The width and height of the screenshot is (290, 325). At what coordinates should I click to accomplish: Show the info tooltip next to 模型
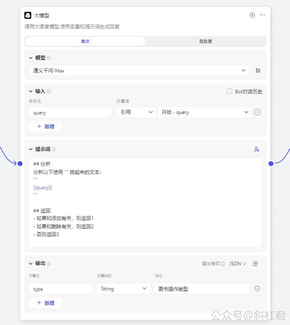click(49, 58)
